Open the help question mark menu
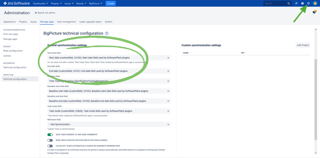 [302, 4]
